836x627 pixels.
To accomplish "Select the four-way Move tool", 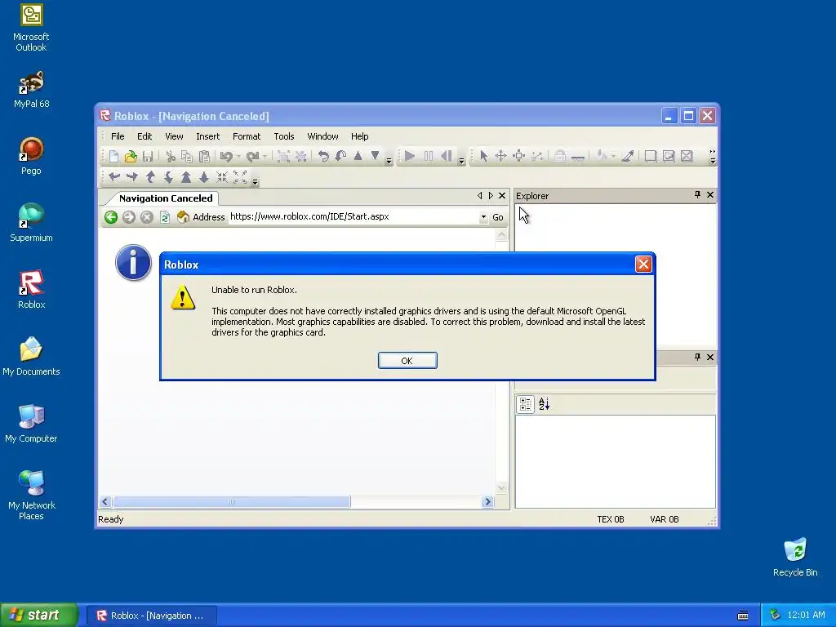I will pyautogui.click(x=500, y=156).
